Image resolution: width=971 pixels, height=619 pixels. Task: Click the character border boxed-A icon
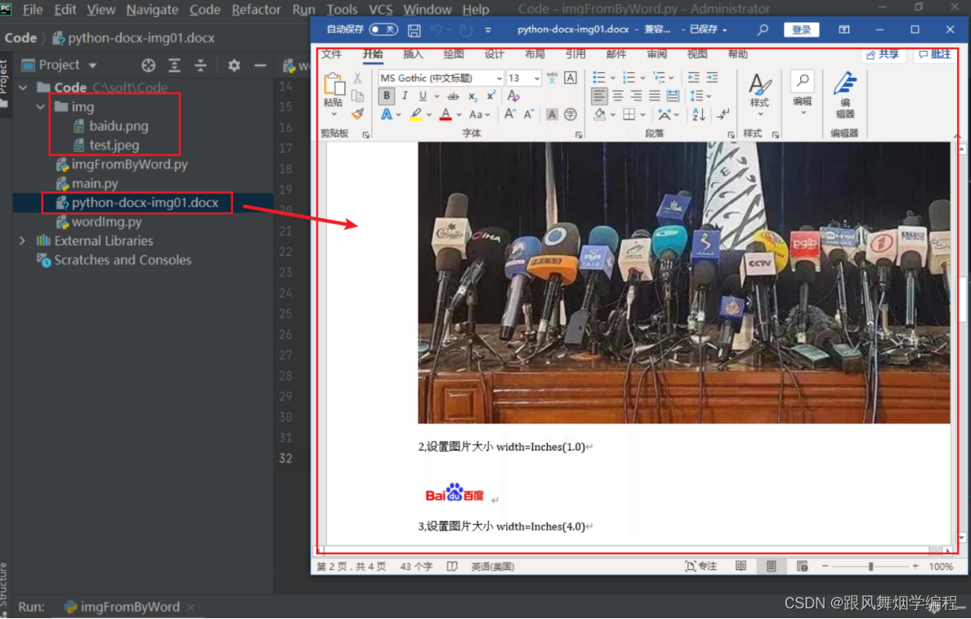coord(571,78)
